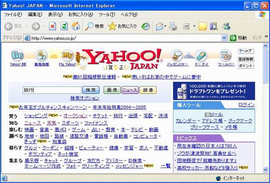Viewport: 270px width, 183px height.
Task: Open the Back button history dropdown arrow
Action: 26,26
